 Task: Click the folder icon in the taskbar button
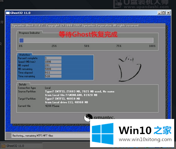click(3, 146)
